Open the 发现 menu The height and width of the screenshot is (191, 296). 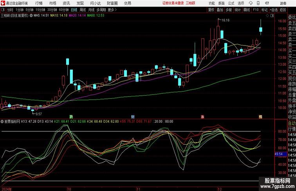click(x=80, y=3)
